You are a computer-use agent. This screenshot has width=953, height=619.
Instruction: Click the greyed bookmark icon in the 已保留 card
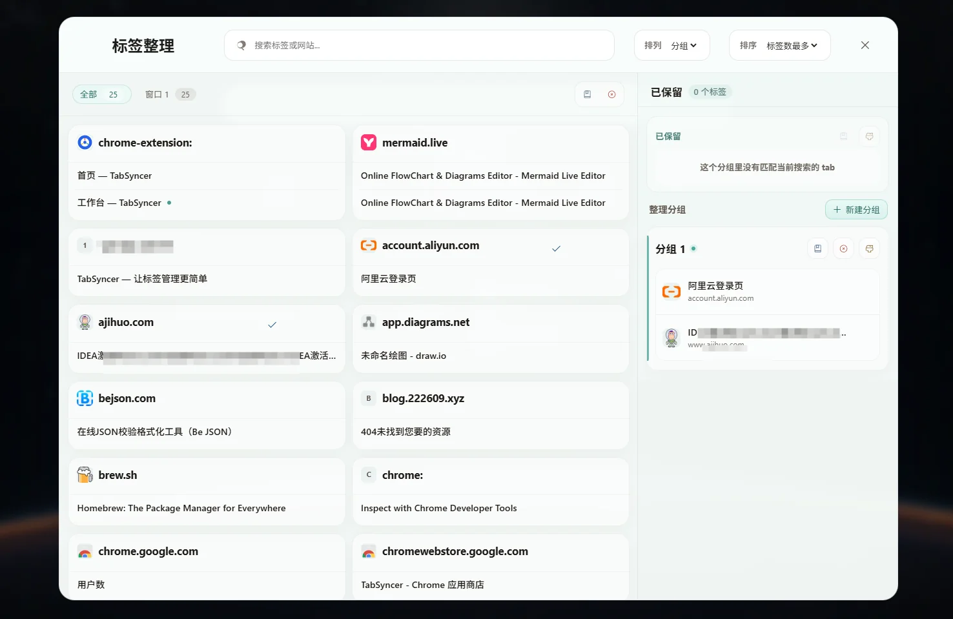[843, 136]
